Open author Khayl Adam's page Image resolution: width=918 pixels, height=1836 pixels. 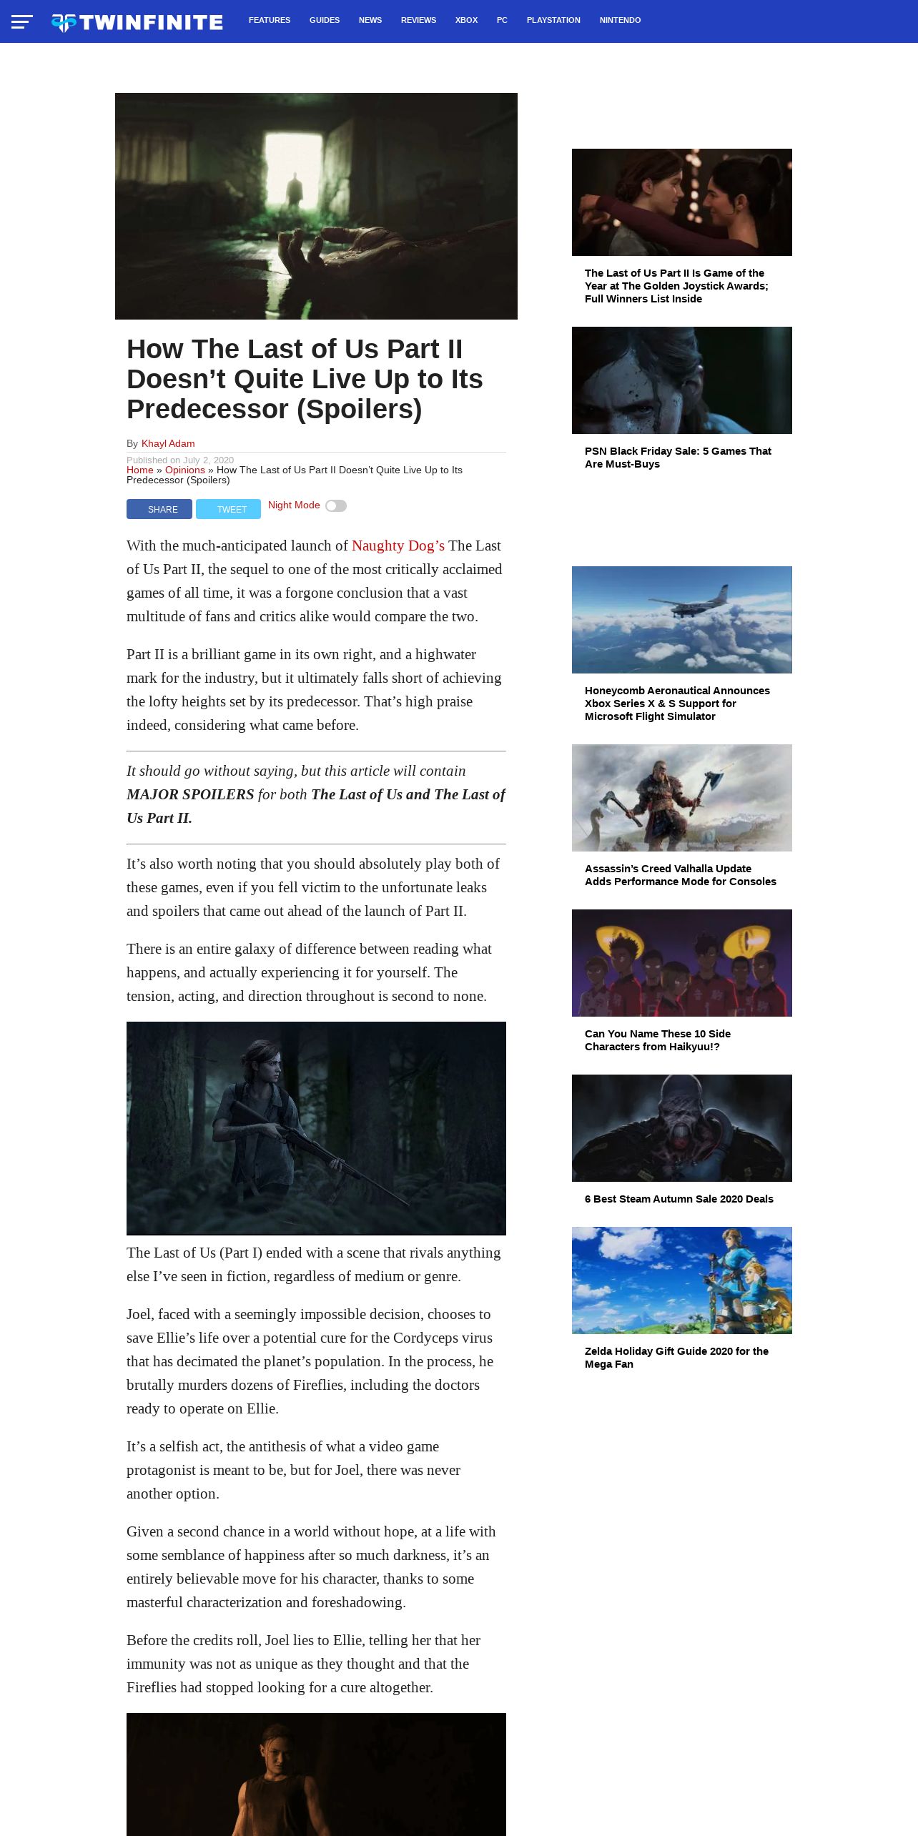click(x=168, y=443)
